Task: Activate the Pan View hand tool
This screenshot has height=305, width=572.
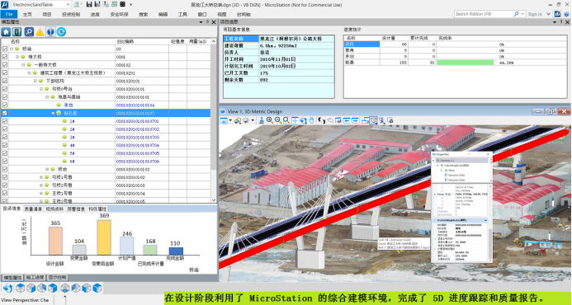Action: click(311, 120)
